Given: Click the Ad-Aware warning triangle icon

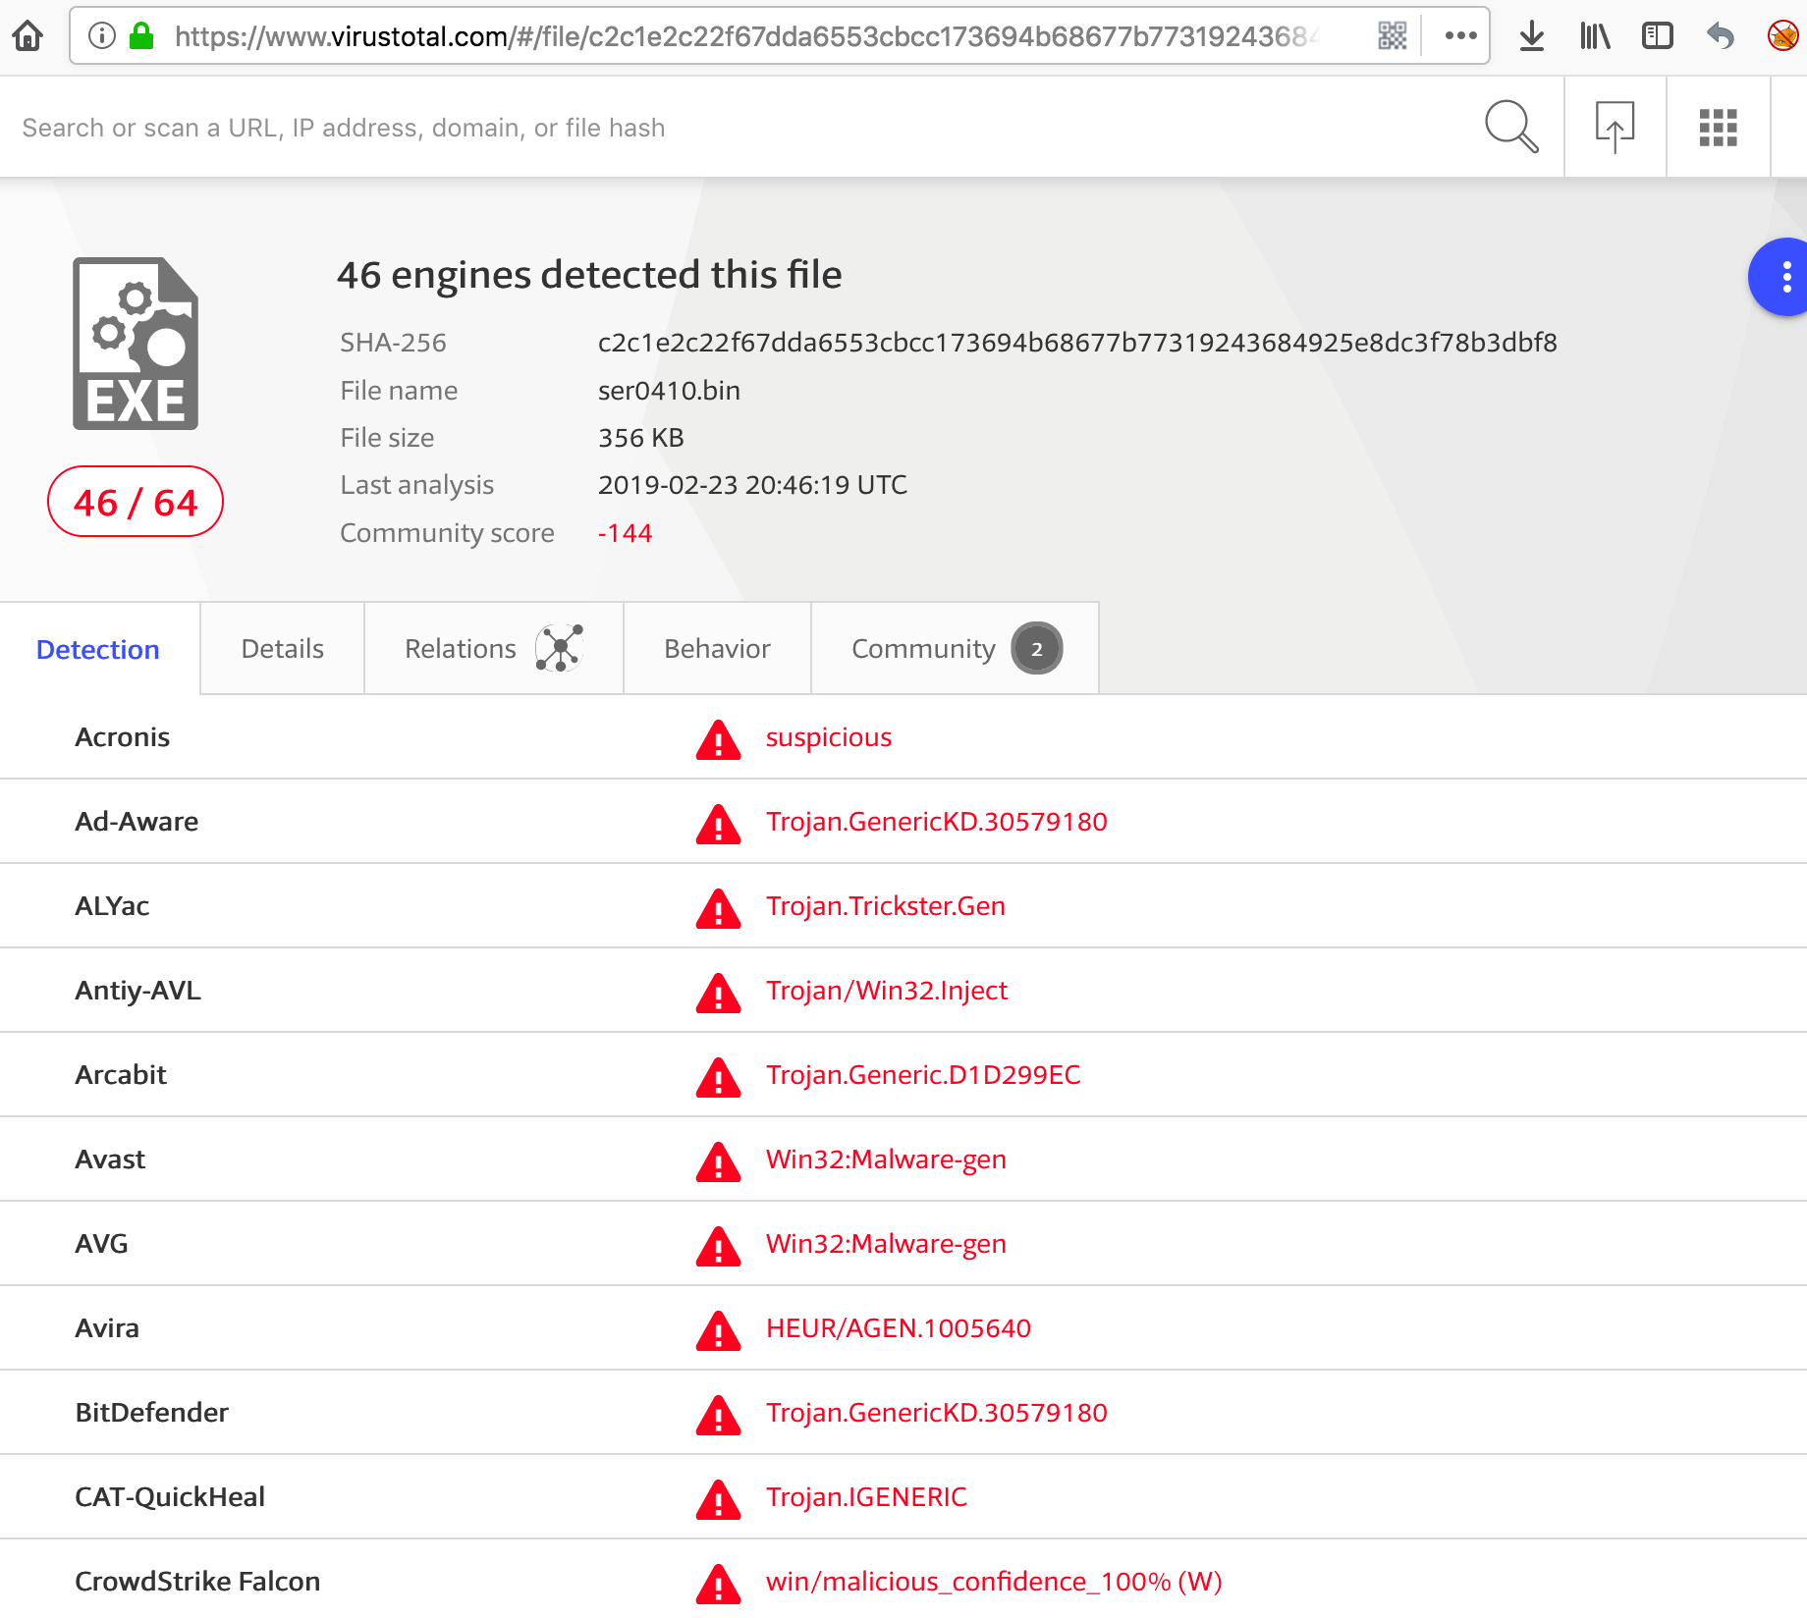Looking at the screenshot, I should click(x=718, y=824).
